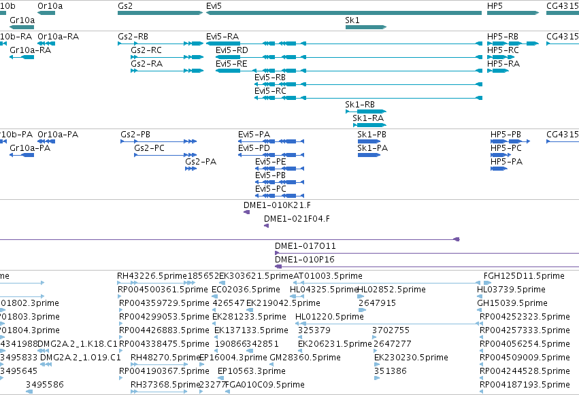This screenshot has width=579, height=395.
Task: Open the EK137133.5prime EST label
Action: (252, 331)
